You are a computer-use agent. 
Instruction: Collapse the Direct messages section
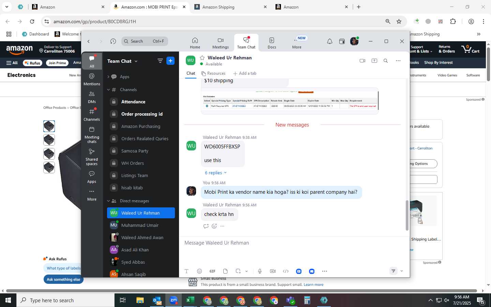(108, 201)
